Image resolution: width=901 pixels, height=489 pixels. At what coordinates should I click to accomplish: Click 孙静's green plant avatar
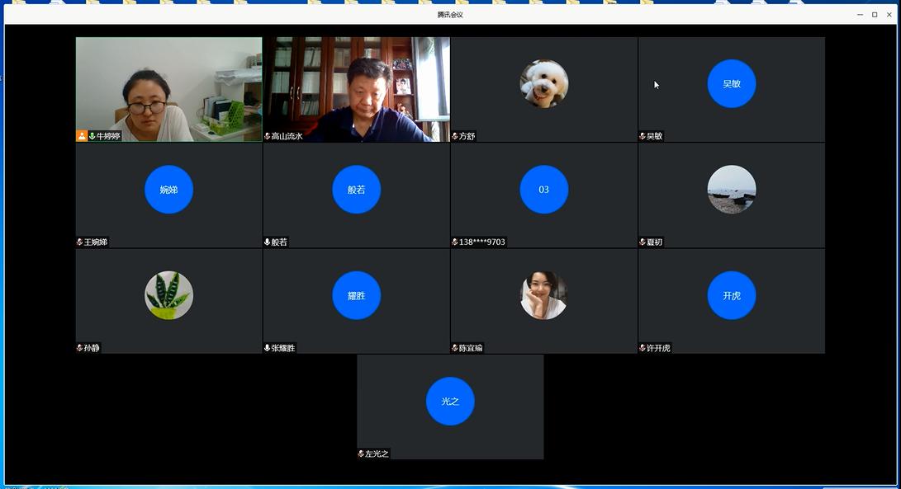pos(168,295)
